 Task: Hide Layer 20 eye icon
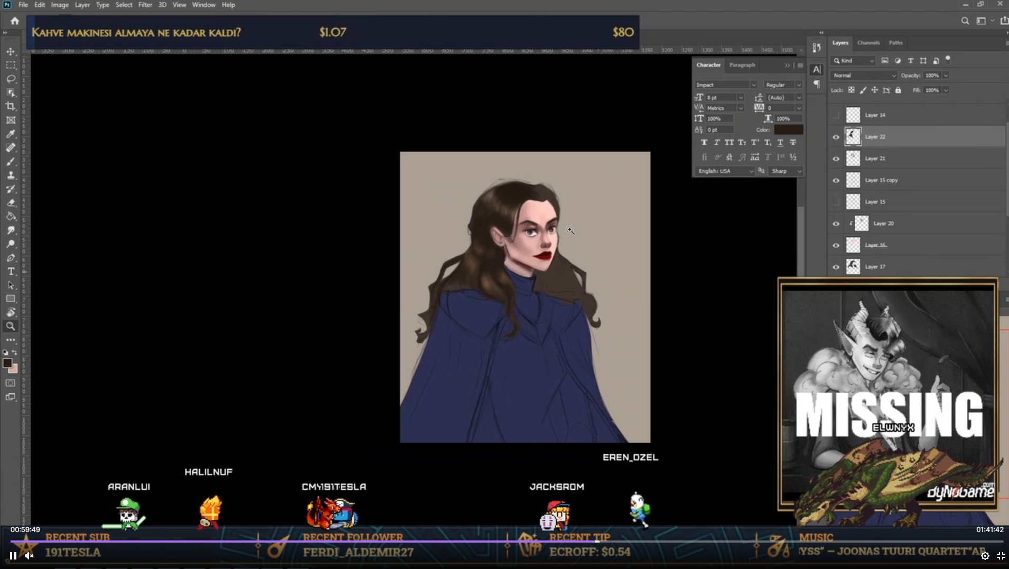point(836,223)
